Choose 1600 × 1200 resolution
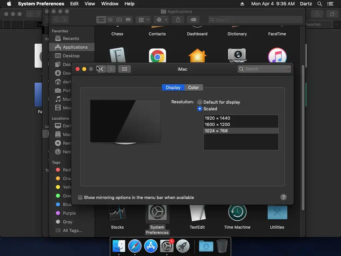 coord(241,124)
